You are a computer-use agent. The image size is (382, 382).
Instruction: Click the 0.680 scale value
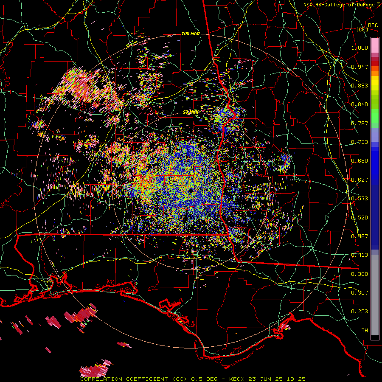(360, 160)
